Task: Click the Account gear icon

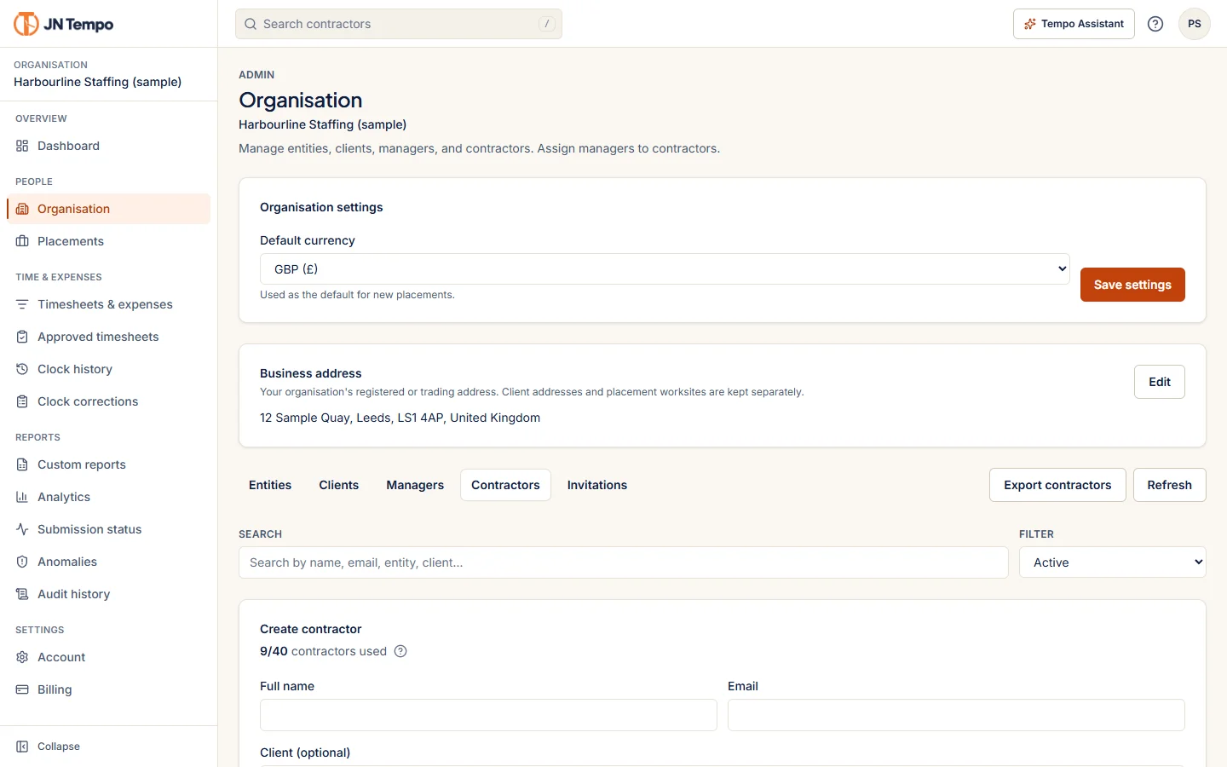Action: [x=22, y=657]
